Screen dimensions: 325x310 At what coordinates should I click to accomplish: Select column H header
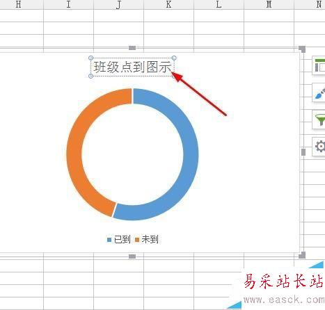18,4
